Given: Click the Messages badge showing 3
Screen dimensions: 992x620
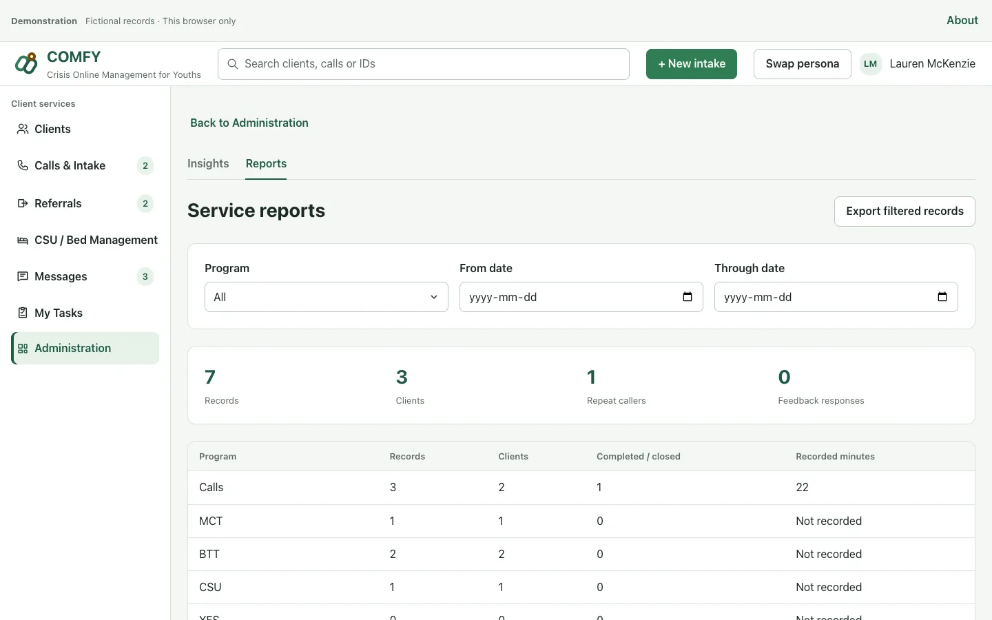Looking at the screenshot, I should (x=145, y=276).
